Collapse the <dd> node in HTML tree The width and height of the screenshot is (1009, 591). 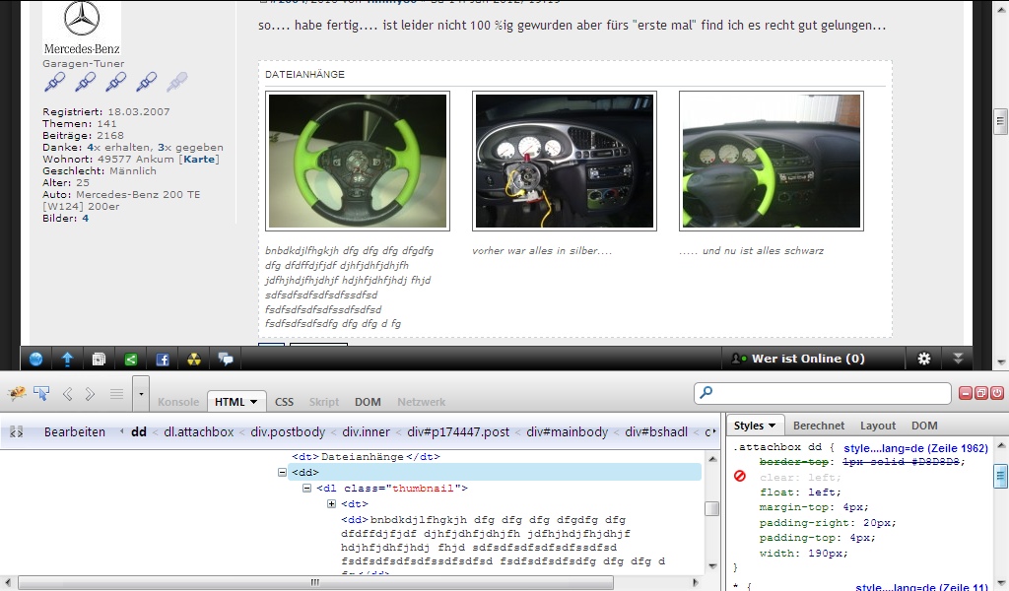pos(283,473)
